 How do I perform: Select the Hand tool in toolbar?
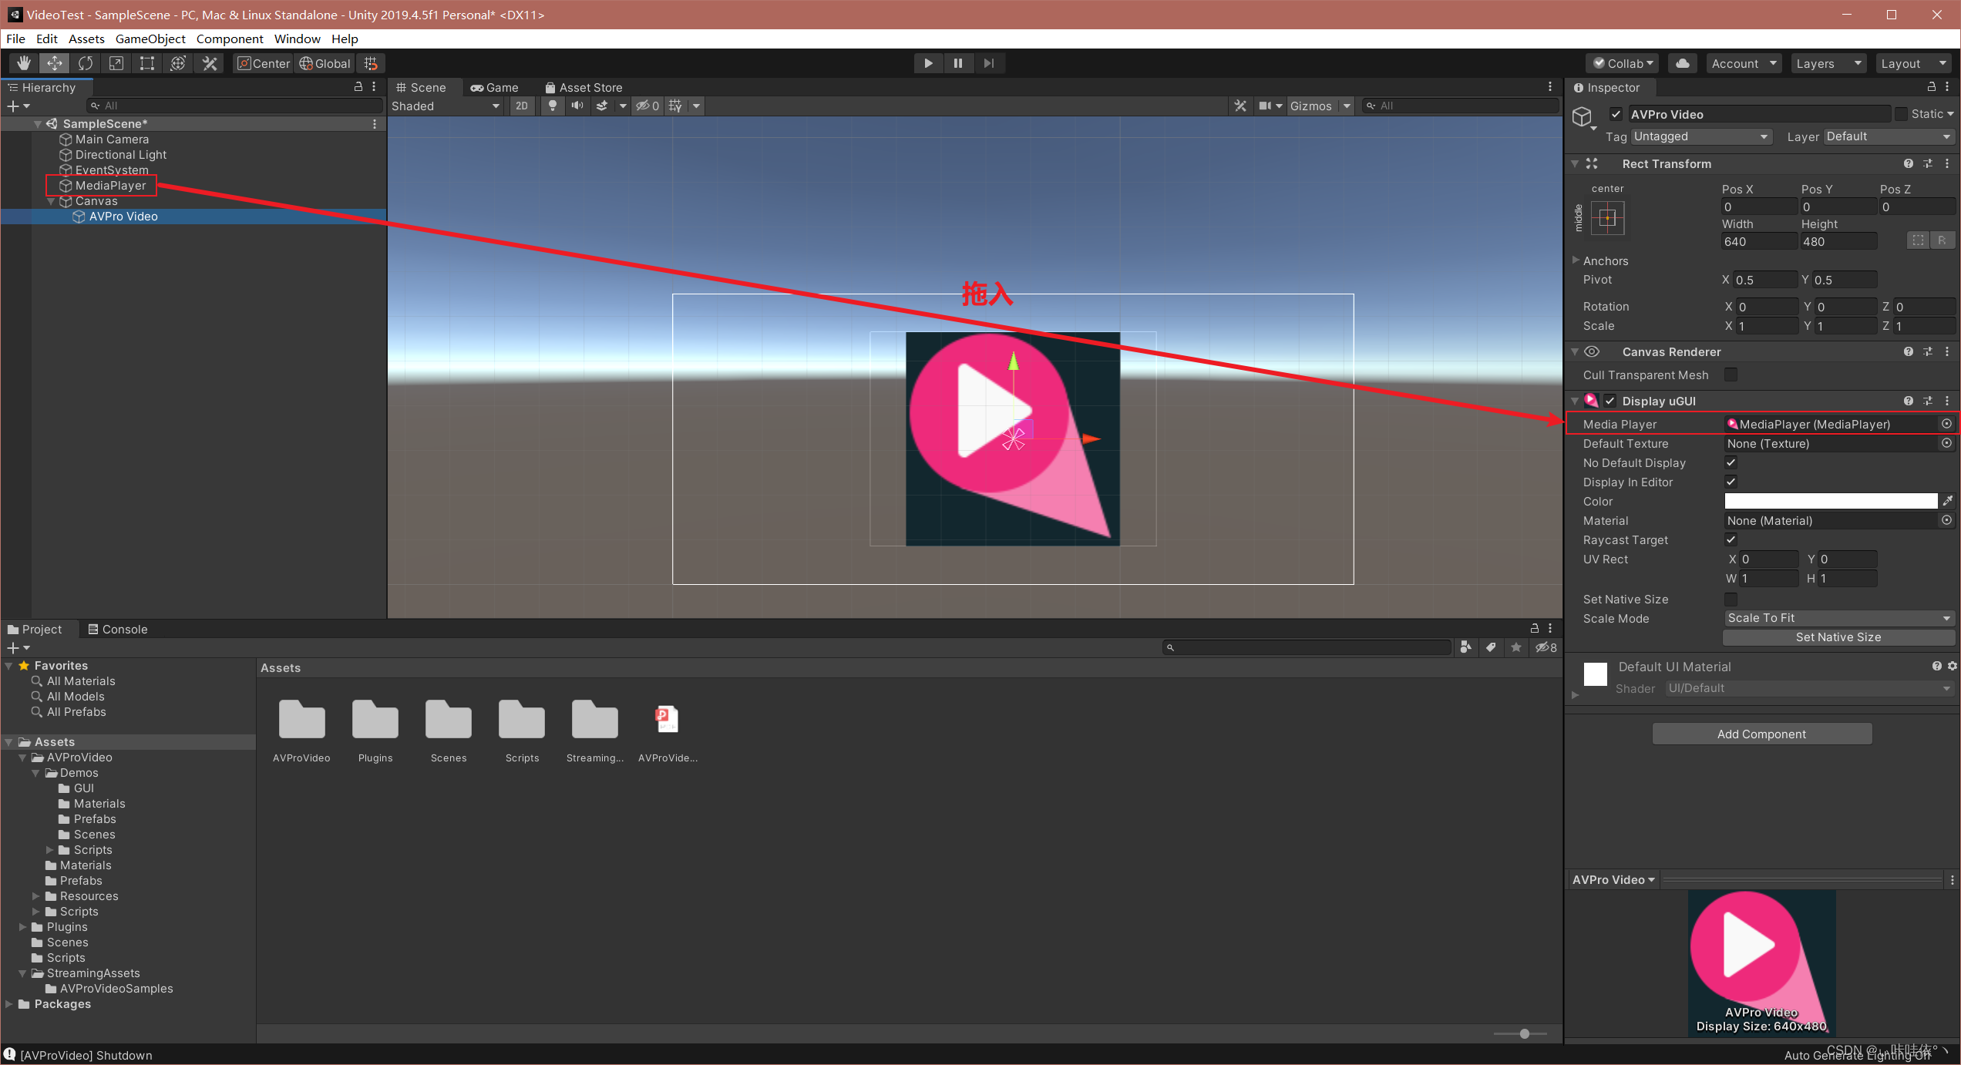click(x=24, y=63)
